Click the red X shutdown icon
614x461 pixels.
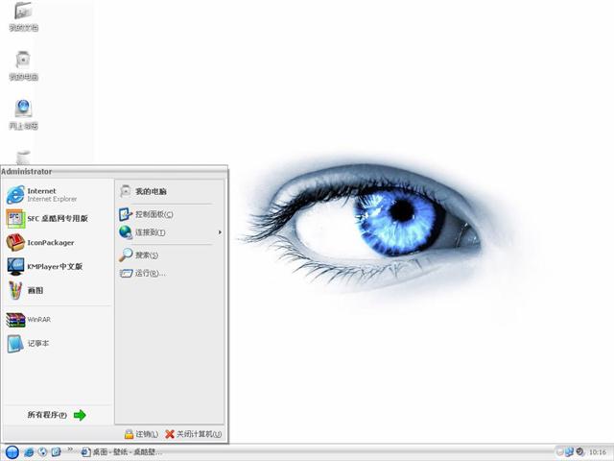(x=170, y=434)
